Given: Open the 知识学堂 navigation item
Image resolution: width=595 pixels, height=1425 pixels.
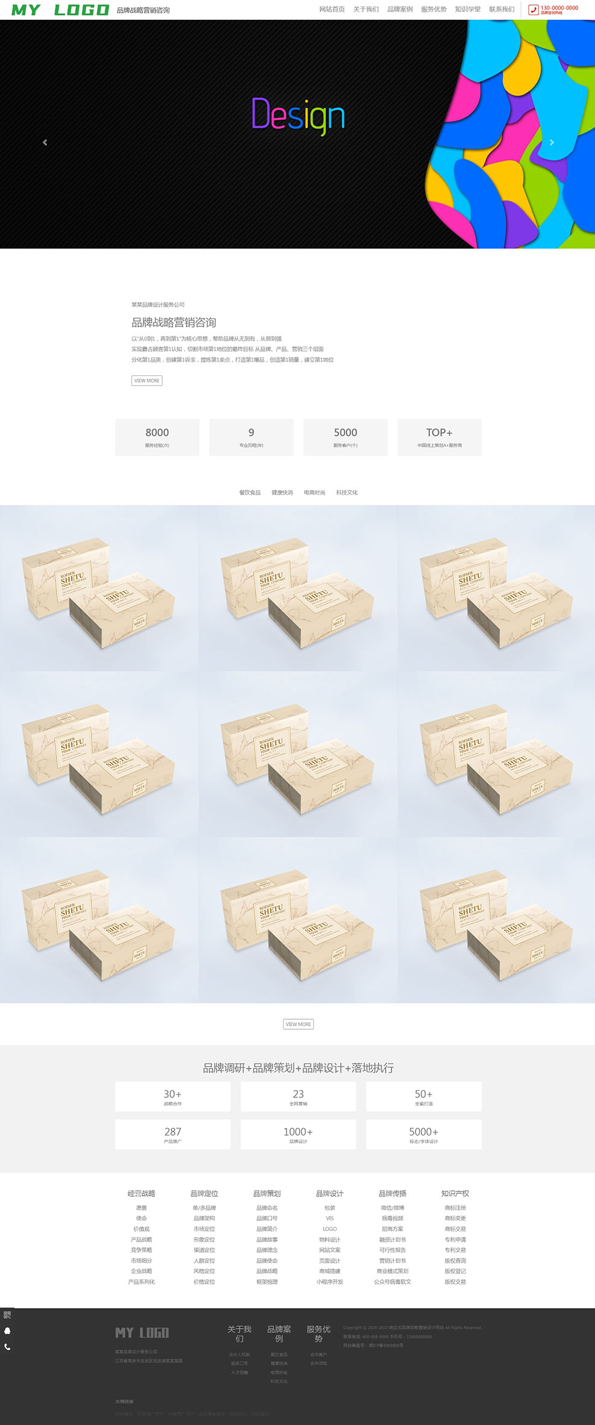Looking at the screenshot, I should [x=468, y=9].
